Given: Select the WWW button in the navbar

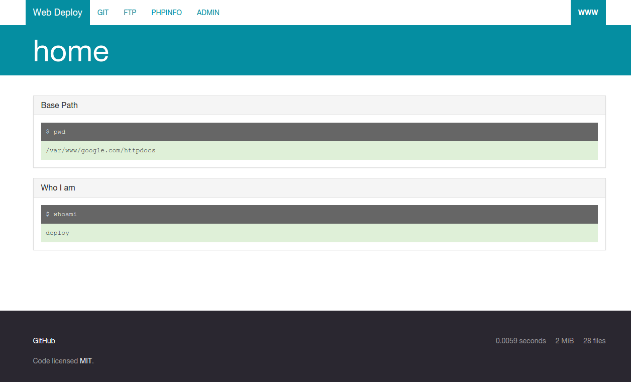Looking at the screenshot, I should tap(588, 13).
